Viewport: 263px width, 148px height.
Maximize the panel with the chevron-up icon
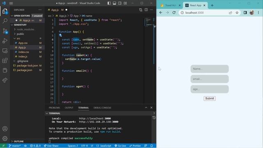(146, 108)
